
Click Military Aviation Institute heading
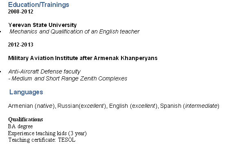(x=83, y=58)
